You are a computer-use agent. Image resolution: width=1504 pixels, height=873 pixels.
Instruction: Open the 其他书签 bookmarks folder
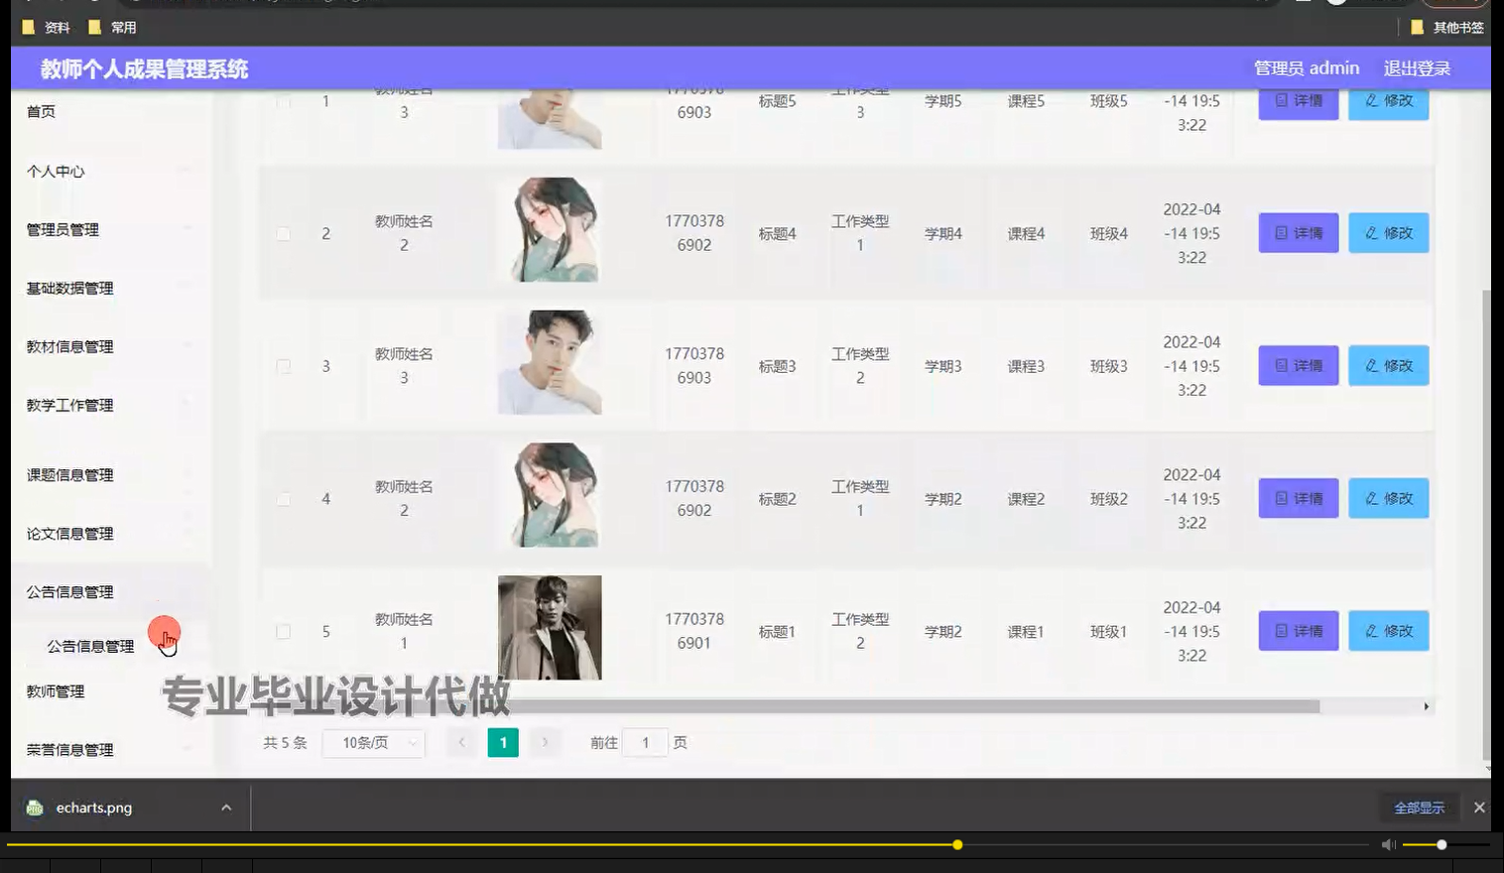point(1447,28)
